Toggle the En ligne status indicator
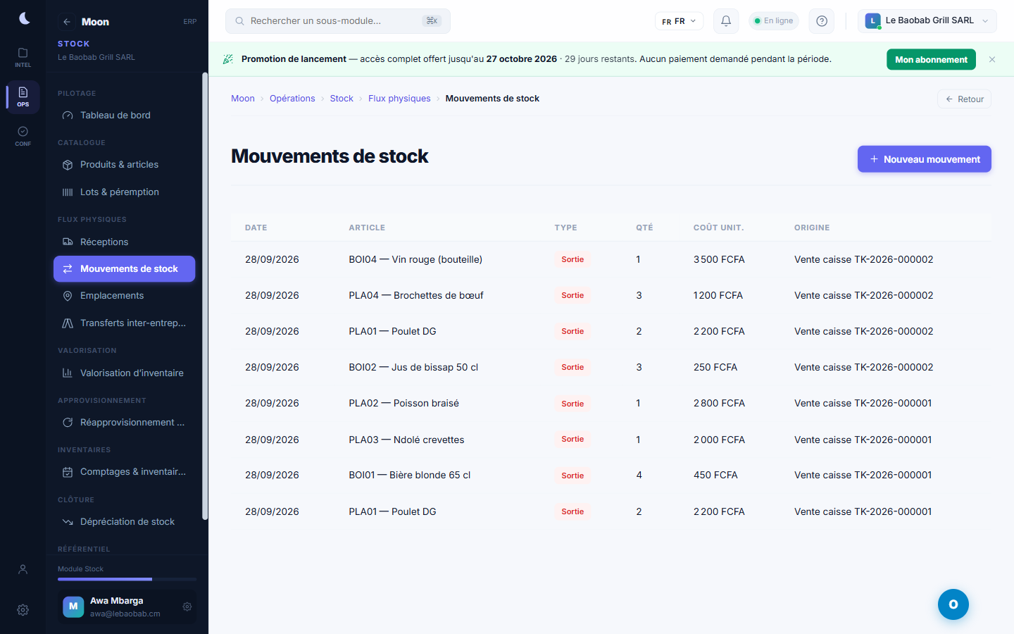 773,21
